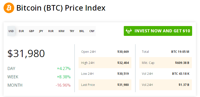The width and height of the screenshot is (200, 97).
Task: Click the Last Price $31,980 row
Action: pyautogui.click(x=105, y=85)
